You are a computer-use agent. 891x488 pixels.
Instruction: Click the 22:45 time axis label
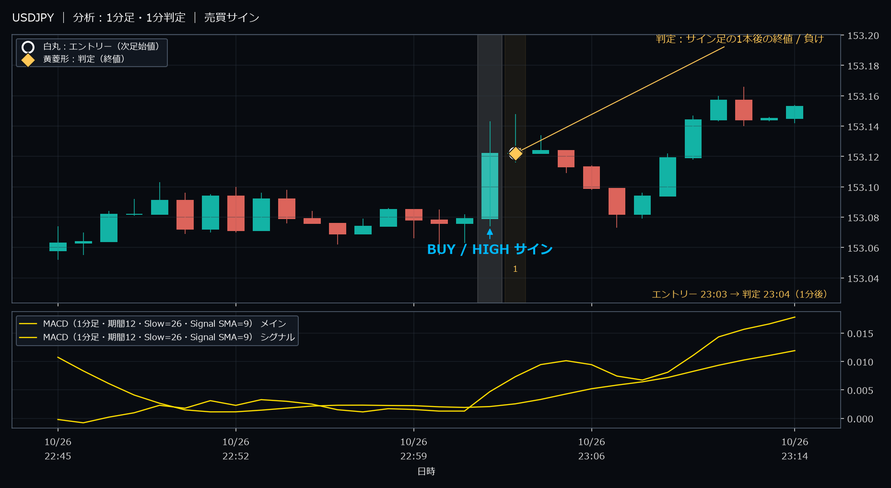58,456
